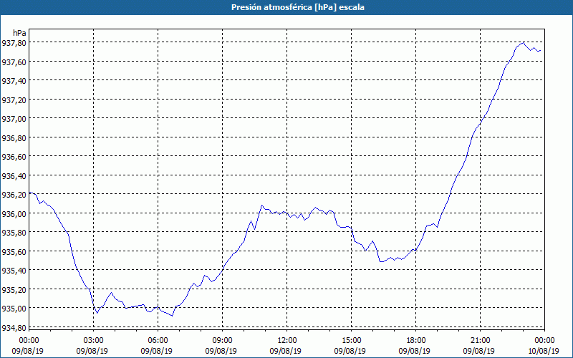
Task: Select the 936,00 y-axis value
Action: [x=14, y=213]
